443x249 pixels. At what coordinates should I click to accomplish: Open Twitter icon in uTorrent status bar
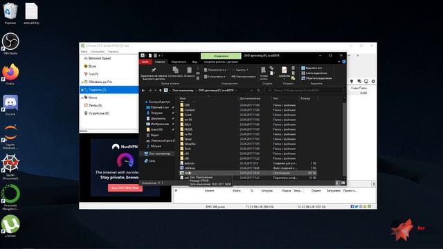[x=356, y=207]
